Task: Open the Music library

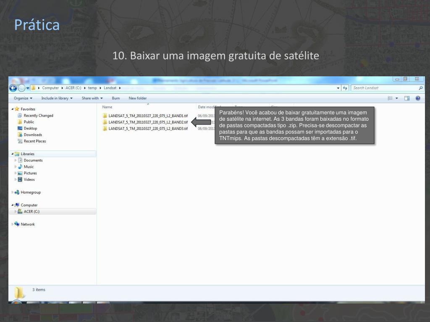Action: (29, 166)
